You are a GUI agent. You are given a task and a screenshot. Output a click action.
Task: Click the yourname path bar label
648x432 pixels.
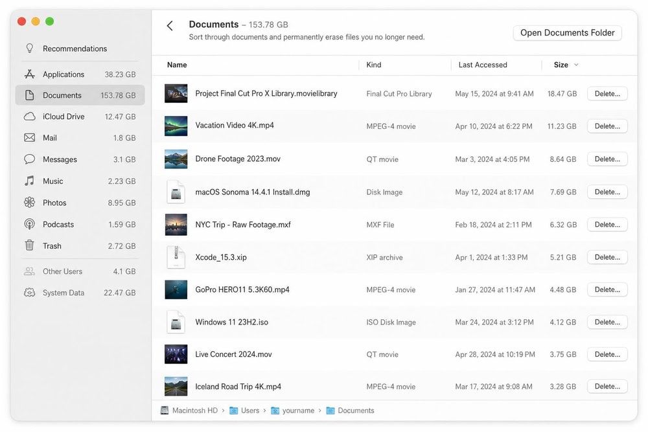298,411
